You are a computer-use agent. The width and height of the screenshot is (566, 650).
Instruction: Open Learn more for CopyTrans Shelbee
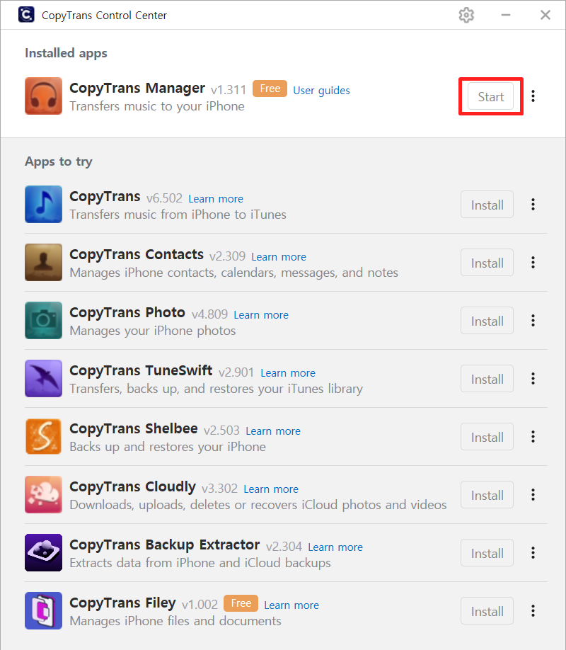273,431
